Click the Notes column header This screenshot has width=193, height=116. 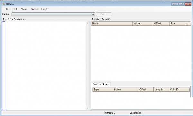[125, 89]
